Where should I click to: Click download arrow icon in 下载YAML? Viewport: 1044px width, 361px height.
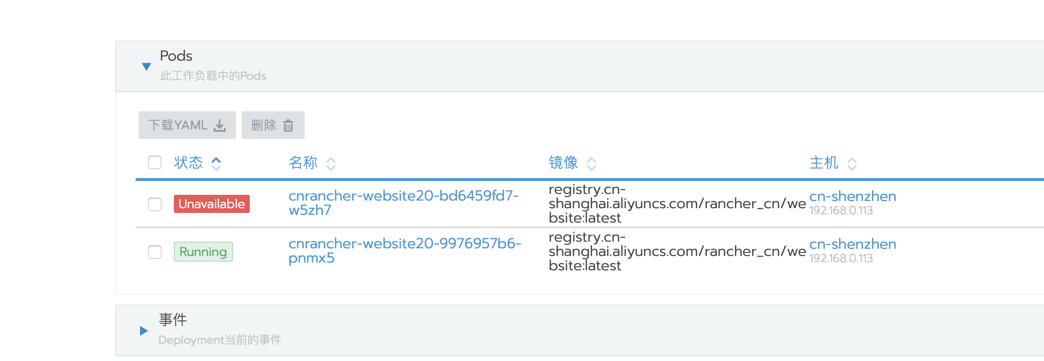point(220,126)
